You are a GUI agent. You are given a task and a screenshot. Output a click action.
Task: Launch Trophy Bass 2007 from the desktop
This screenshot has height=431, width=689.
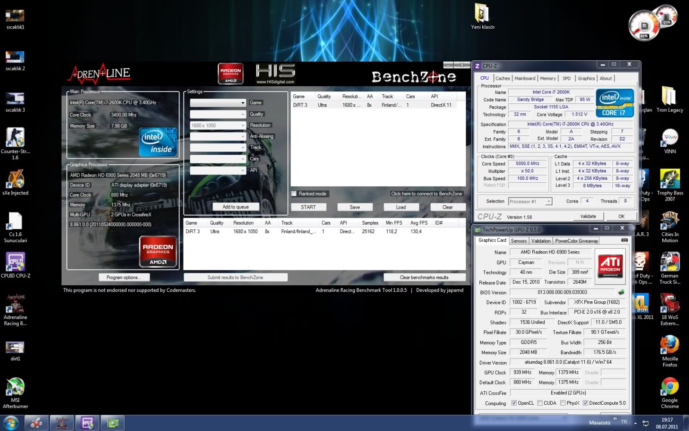click(670, 185)
